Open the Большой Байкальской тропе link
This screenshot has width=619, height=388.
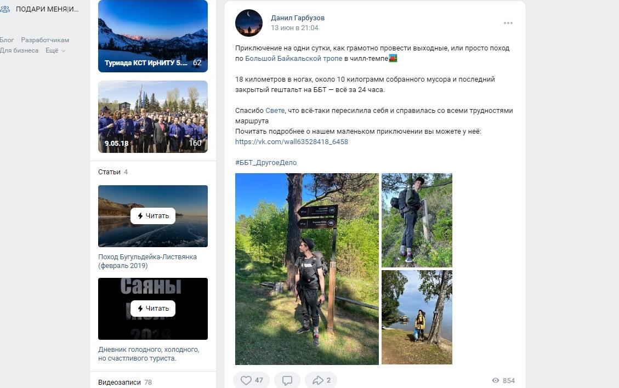click(293, 59)
